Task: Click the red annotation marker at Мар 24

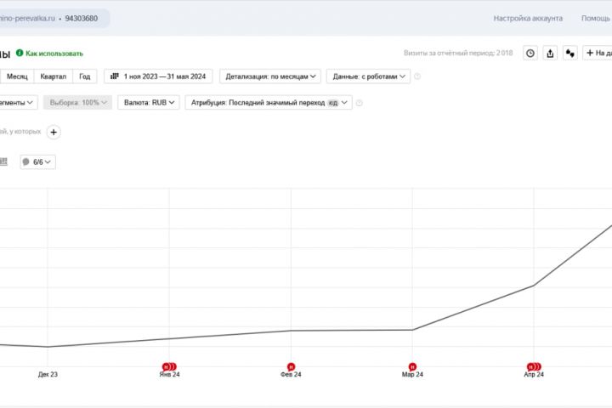Action: tap(412, 366)
